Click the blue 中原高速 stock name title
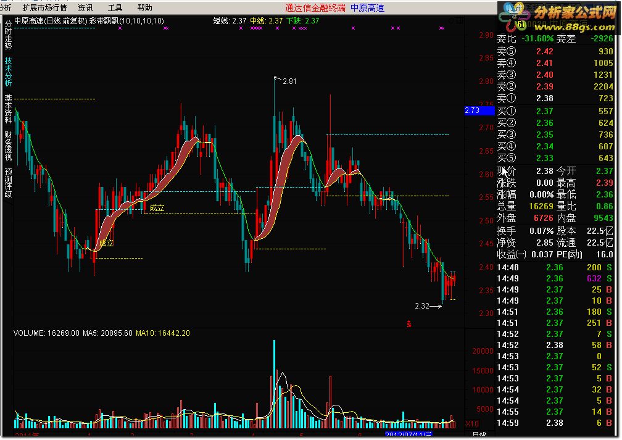Screen dimensions: 622x440 pos(367,7)
